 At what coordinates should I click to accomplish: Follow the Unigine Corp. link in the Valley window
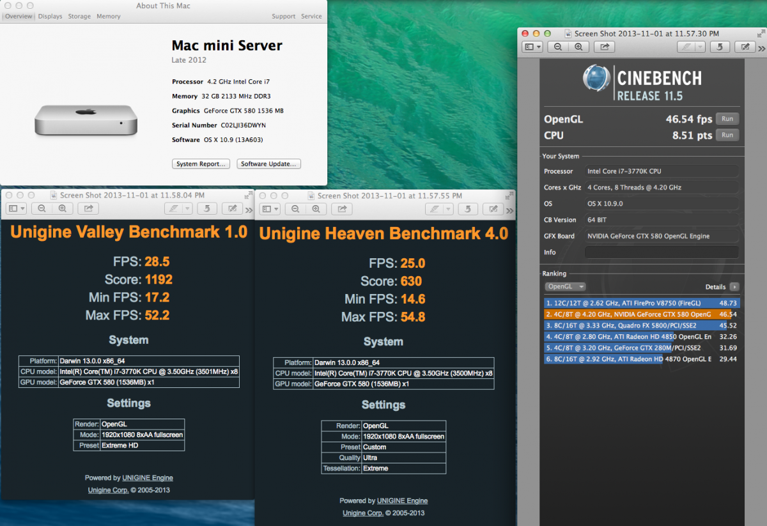[108, 490]
